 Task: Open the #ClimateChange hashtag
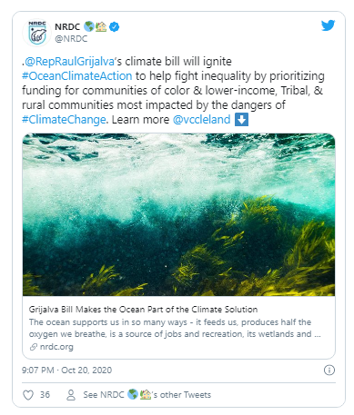click(x=64, y=120)
